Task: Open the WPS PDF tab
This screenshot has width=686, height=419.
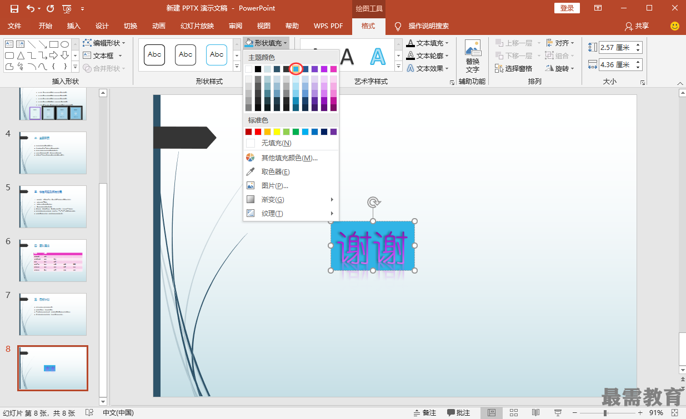Action: coord(328,26)
